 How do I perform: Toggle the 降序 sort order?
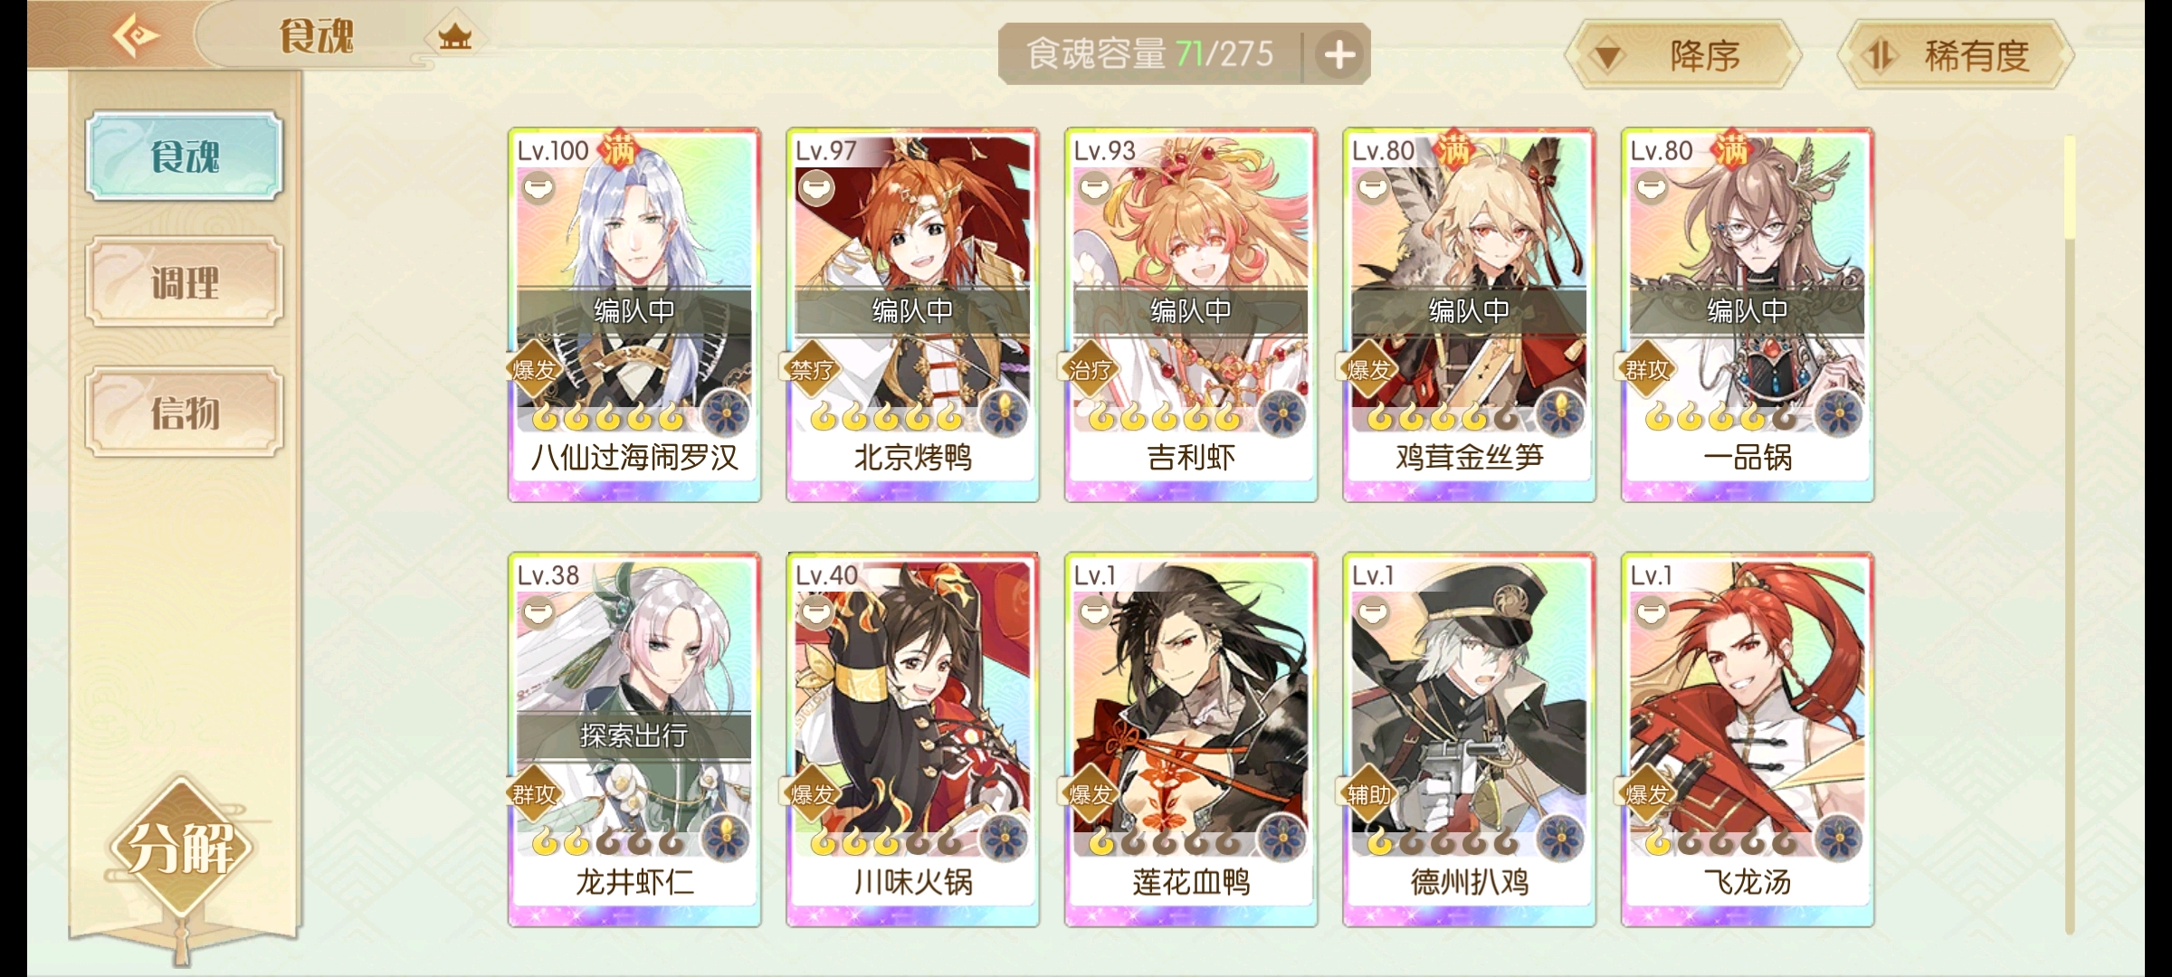1684,55
